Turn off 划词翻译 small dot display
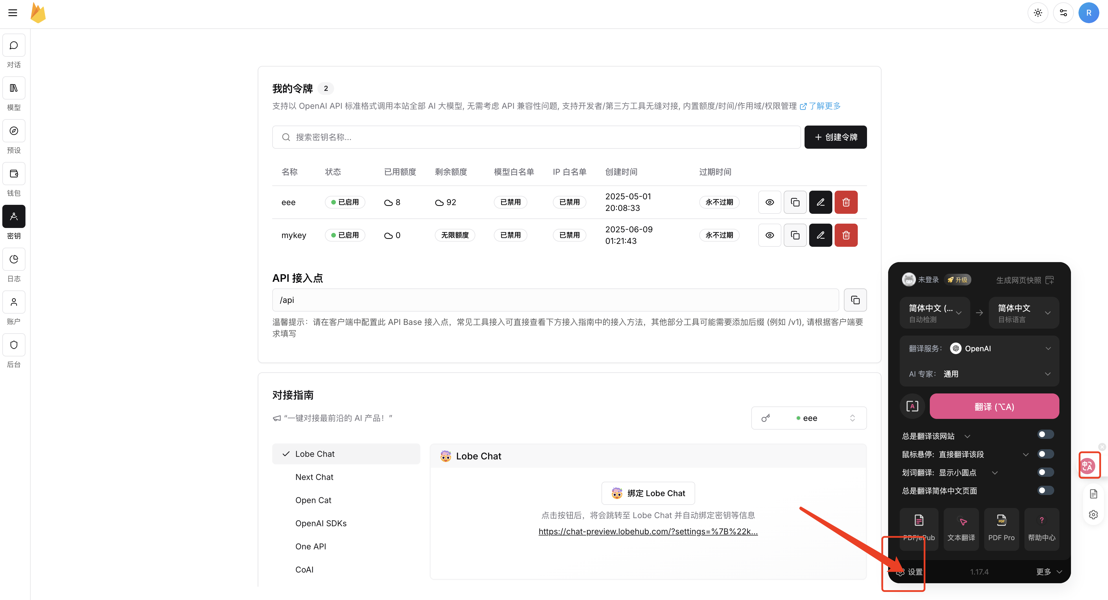 pos(1045,472)
